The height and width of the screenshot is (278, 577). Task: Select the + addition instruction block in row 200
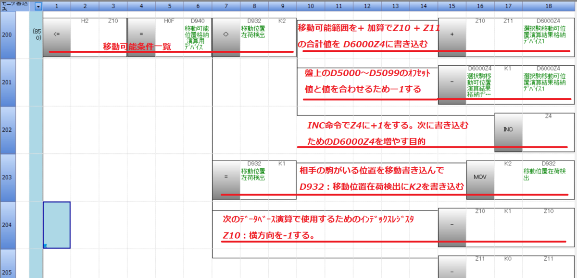(x=452, y=37)
